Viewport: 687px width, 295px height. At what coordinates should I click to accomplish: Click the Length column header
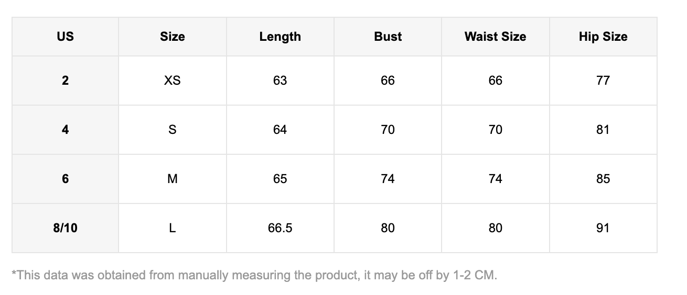pyautogui.click(x=280, y=37)
